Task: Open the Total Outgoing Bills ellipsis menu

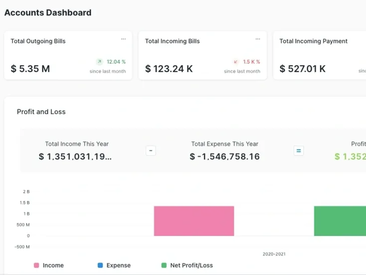Action: pyautogui.click(x=123, y=39)
